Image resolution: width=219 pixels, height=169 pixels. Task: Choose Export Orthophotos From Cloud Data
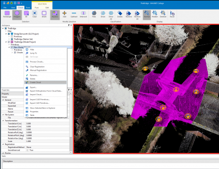45,91
